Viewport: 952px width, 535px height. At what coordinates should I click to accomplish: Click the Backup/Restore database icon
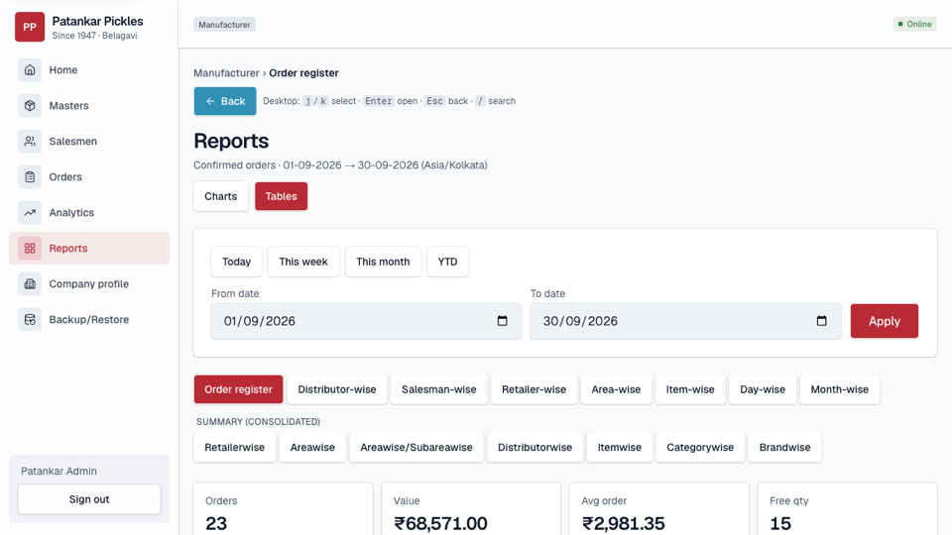pyautogui.click(x=30, y=320)
